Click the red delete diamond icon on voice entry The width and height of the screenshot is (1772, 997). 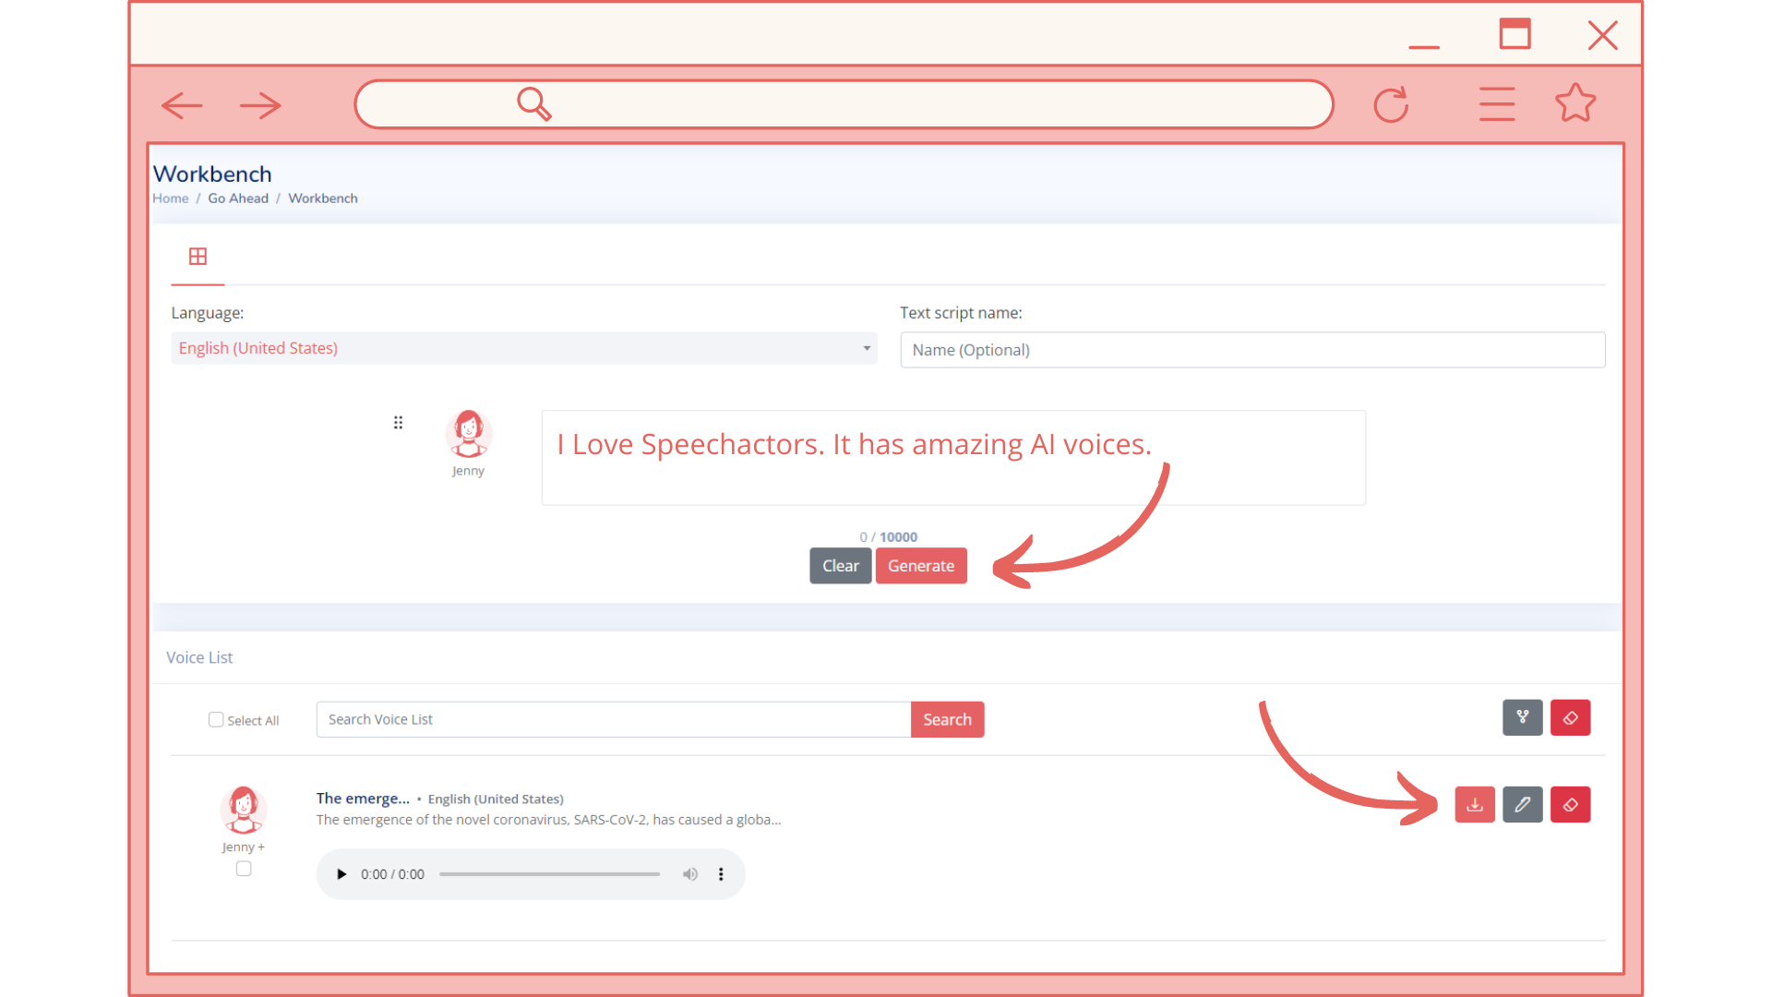(x=1570, y=805)
